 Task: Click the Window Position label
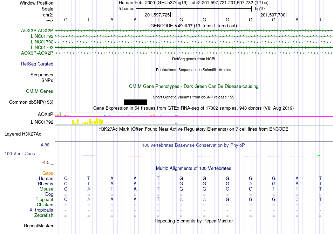click(x=36, y=3)
